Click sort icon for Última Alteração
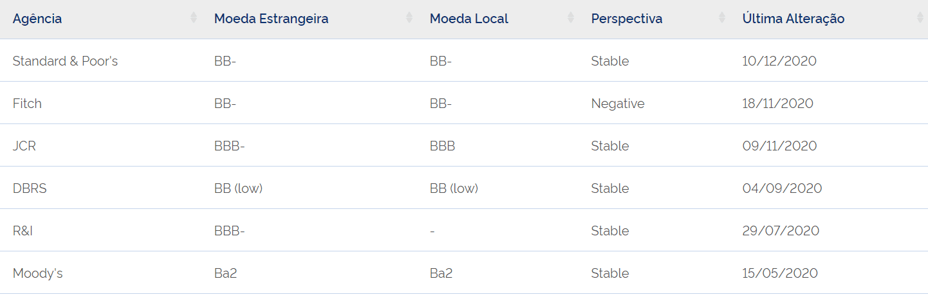 pos(920,19)
